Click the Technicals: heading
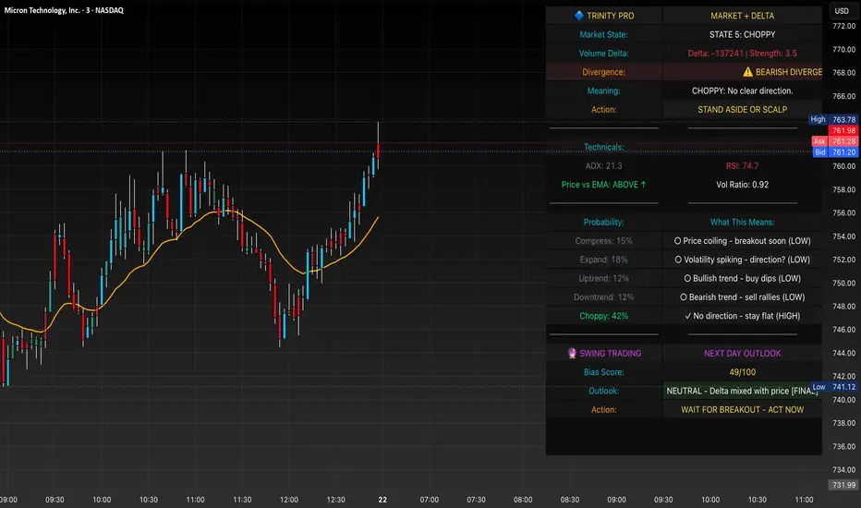 coord(603,147)
